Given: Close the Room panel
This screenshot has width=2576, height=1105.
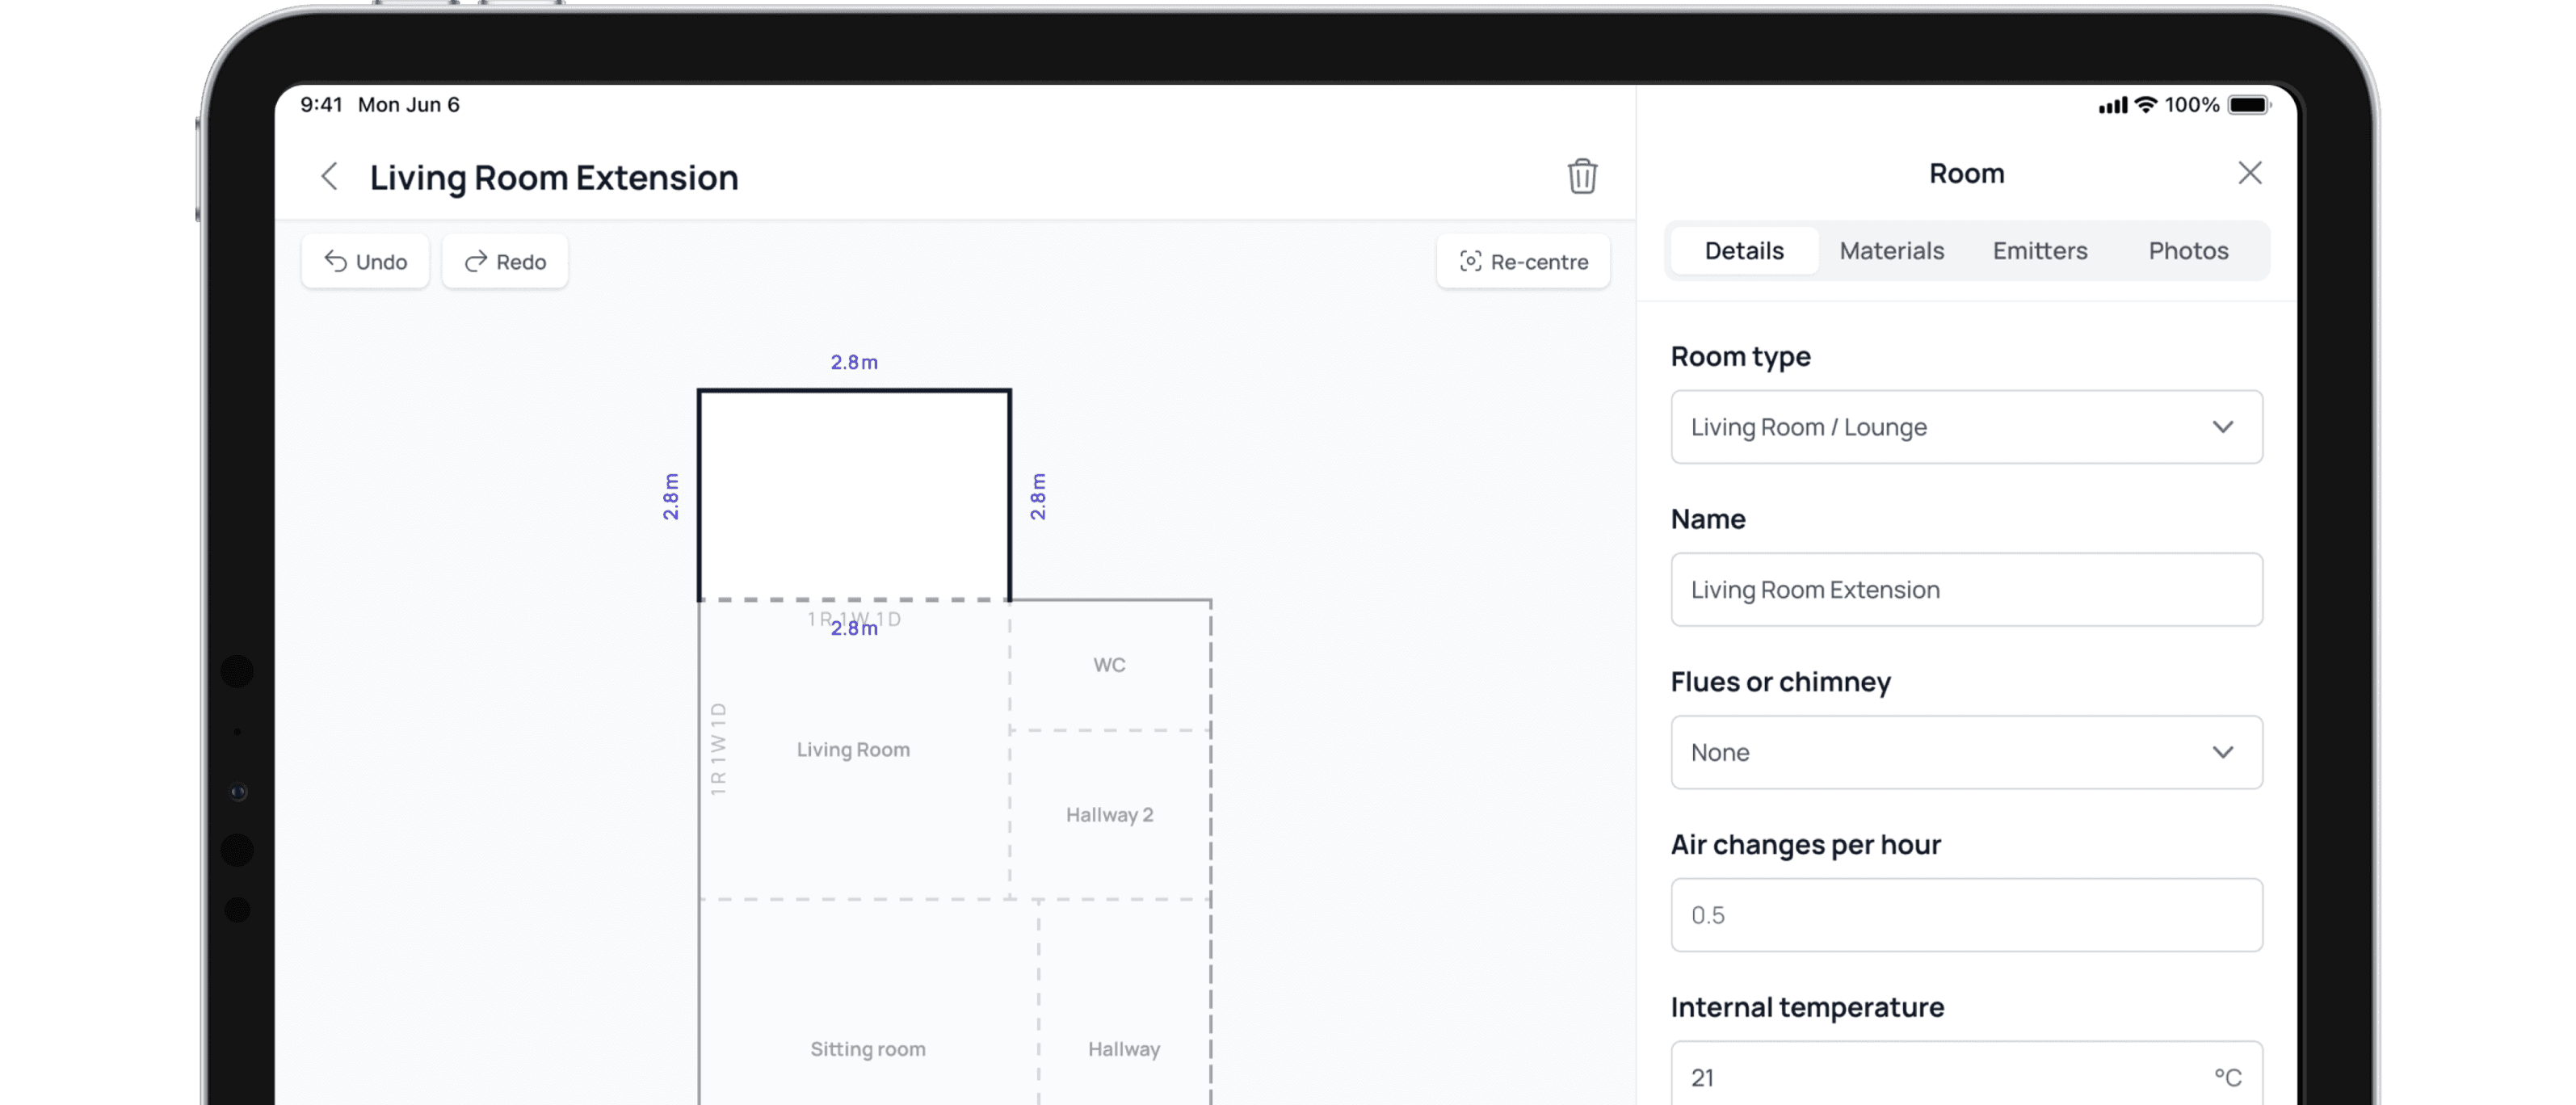Looking at the screenshot, I should click(x=2249, y=173).
